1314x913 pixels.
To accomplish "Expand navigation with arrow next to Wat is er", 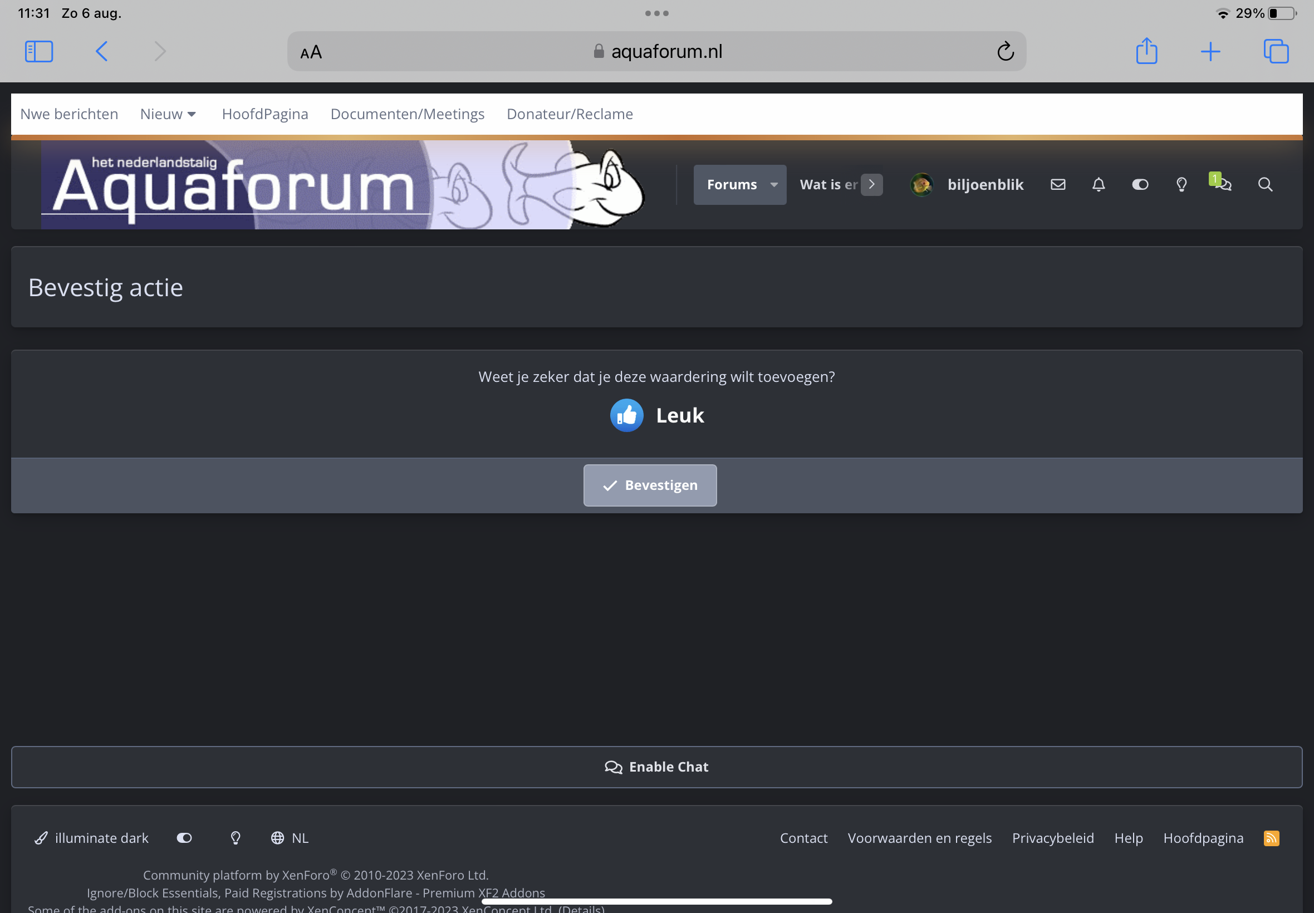I will [x=871, y=184].
